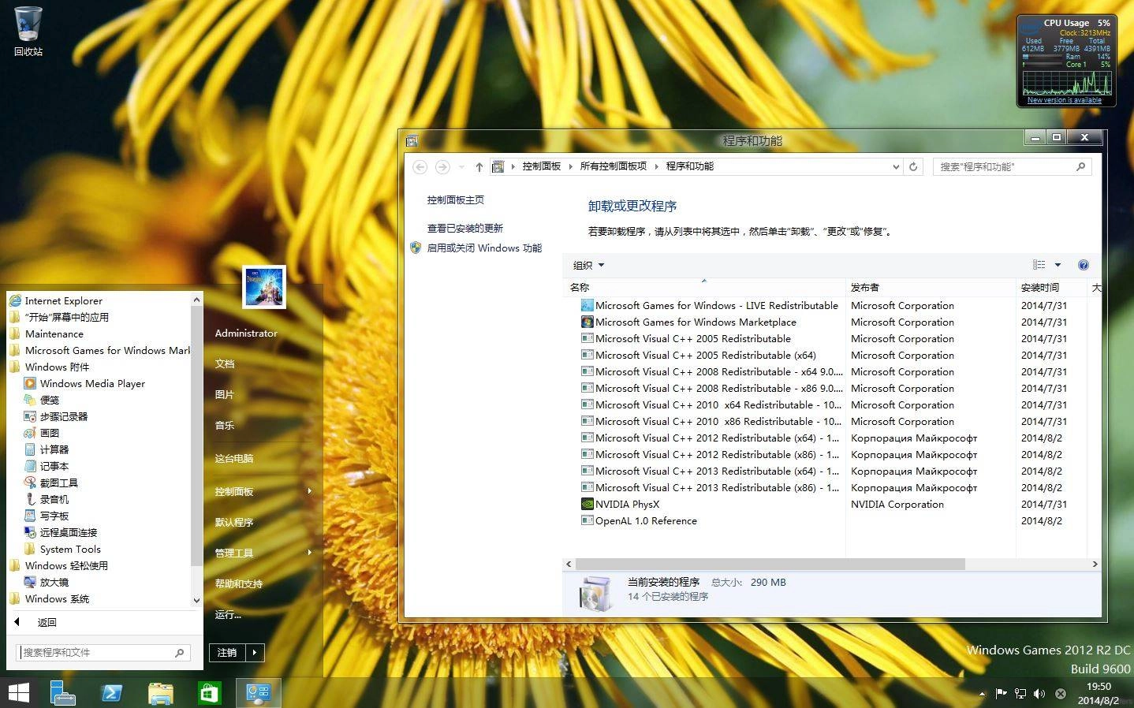Expand the Maintenance folder
1134x708 pixels.
pyautogui.click(x=47, y=334)
